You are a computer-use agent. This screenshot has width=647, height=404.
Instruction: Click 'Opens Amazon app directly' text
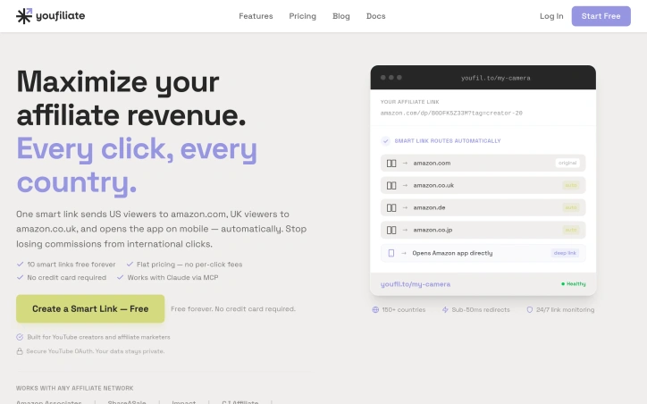(453, 253)
